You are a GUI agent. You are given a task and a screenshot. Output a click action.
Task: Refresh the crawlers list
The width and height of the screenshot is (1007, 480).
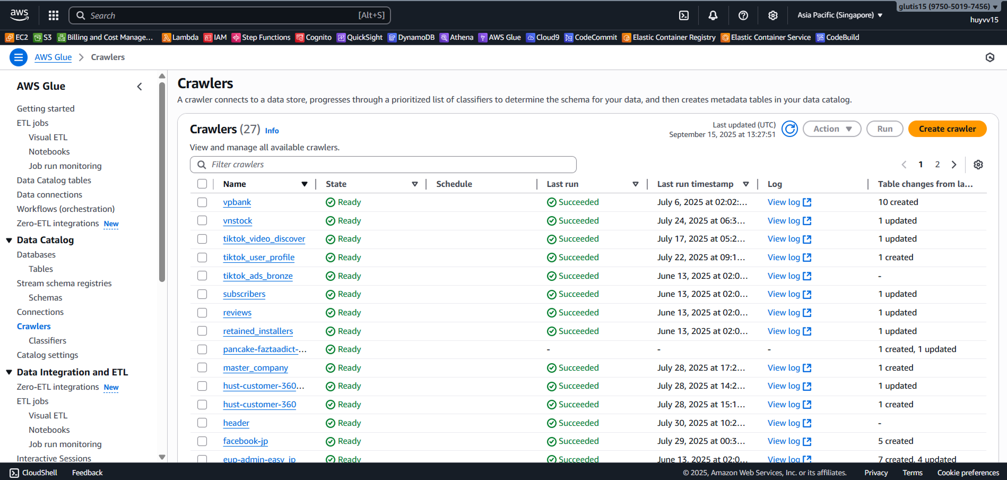789,129
